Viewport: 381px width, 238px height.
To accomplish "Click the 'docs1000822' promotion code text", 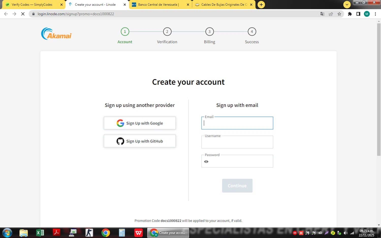I will click(x=171, y=221).
